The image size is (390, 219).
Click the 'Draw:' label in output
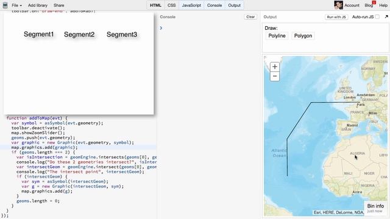coord(271,28)
